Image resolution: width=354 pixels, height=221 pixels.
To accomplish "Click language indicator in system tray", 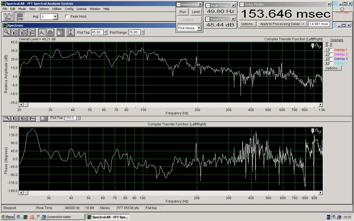I will click(x=328, y=217).
